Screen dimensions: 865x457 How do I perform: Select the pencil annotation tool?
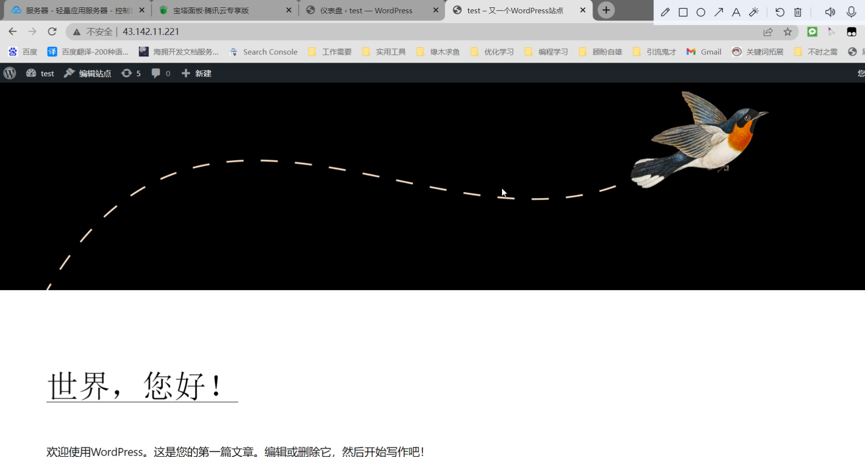point(666,11)
